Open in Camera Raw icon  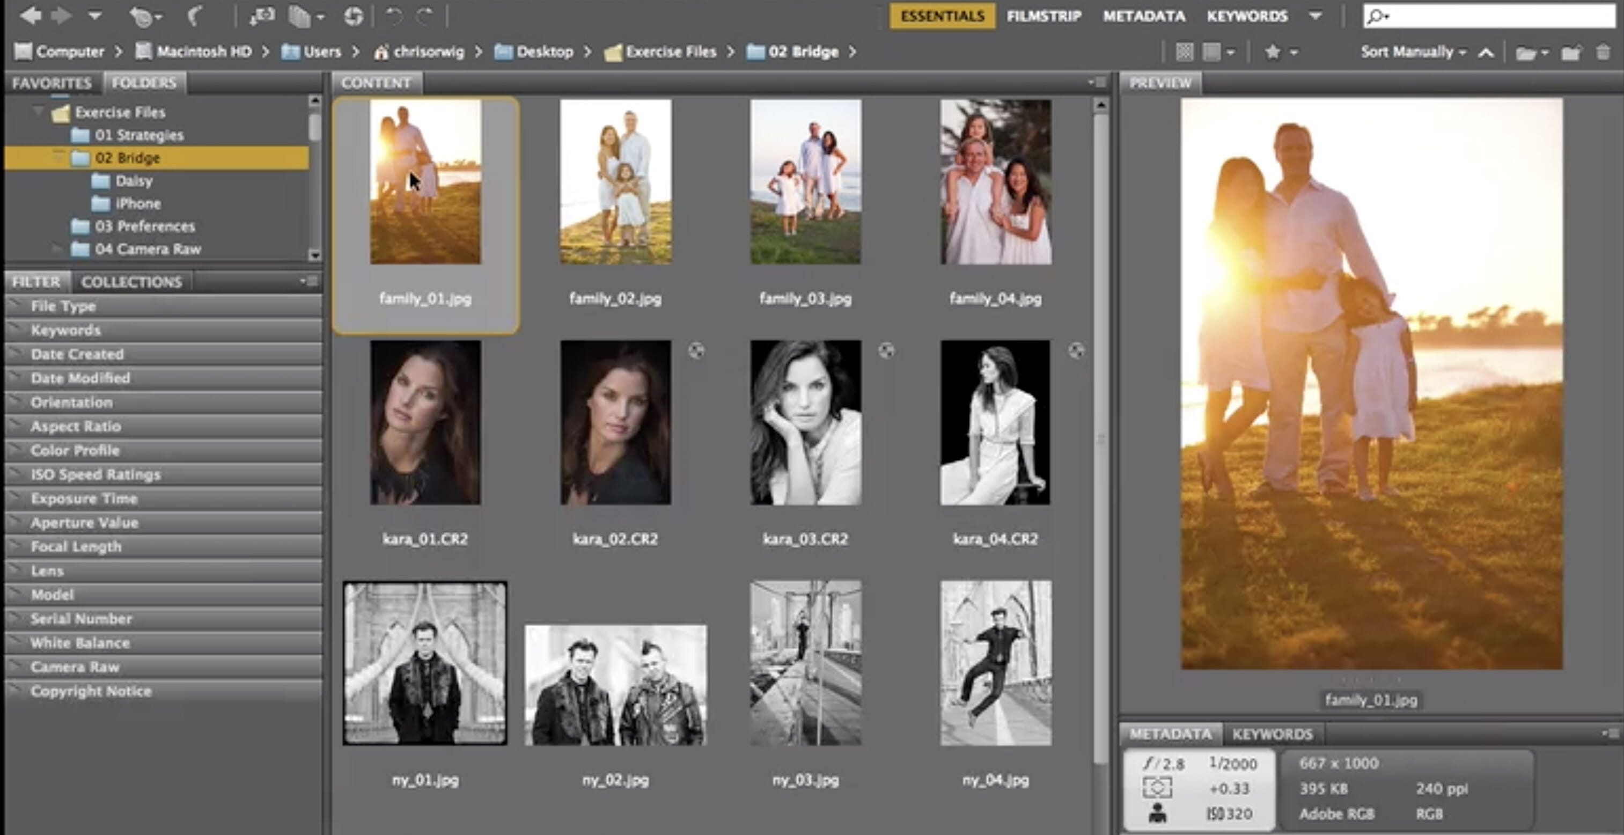(x=354, y=17)
